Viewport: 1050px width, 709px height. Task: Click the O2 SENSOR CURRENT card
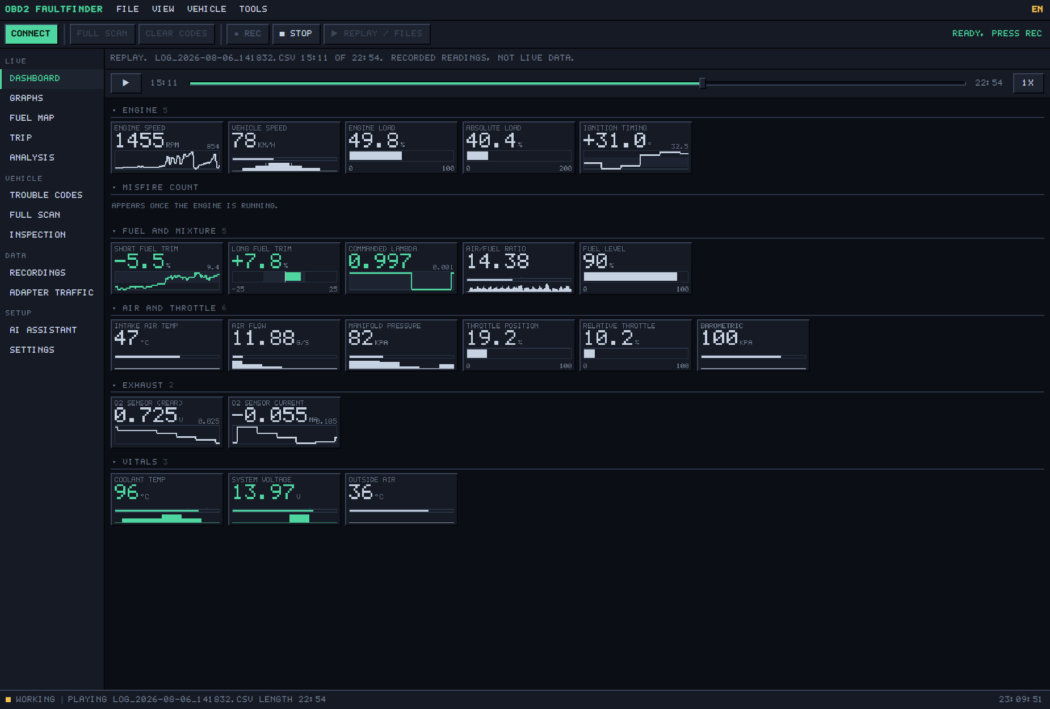(284, 423)
